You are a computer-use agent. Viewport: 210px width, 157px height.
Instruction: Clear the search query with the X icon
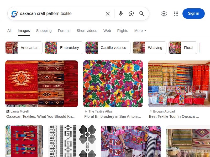108,13
